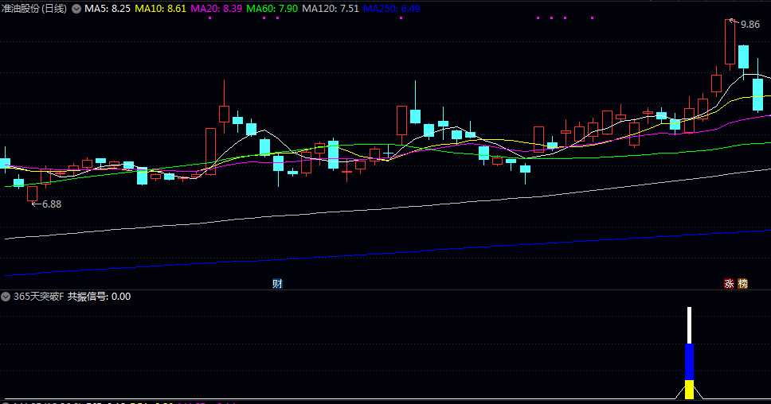This screenshot has height=404, width=771.
Task: Click the MA120: 7.51 label
Action: pyautogui.click(x=331, y=9)
